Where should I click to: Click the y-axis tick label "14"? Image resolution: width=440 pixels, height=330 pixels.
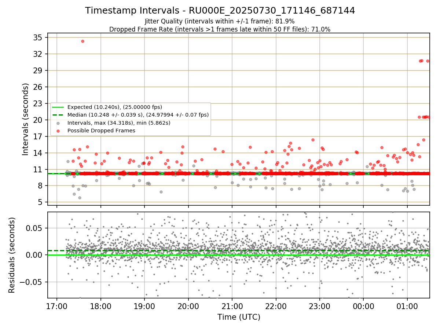(x=37, y=153)
